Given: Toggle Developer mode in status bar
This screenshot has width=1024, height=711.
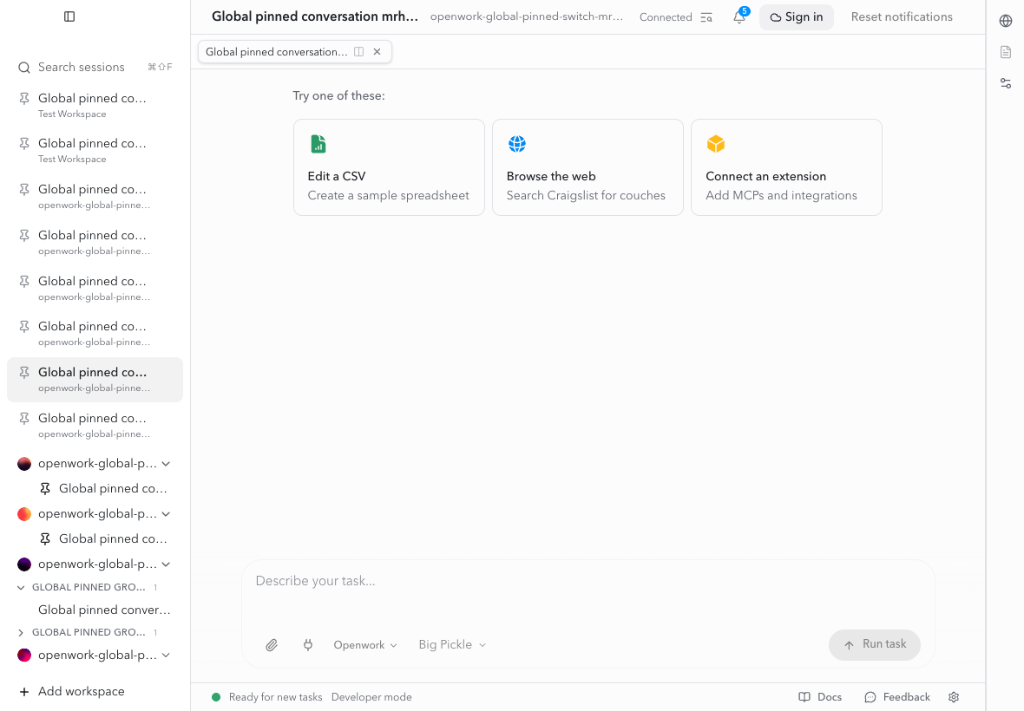Looking at the screenshot, I should click(371, 697).
